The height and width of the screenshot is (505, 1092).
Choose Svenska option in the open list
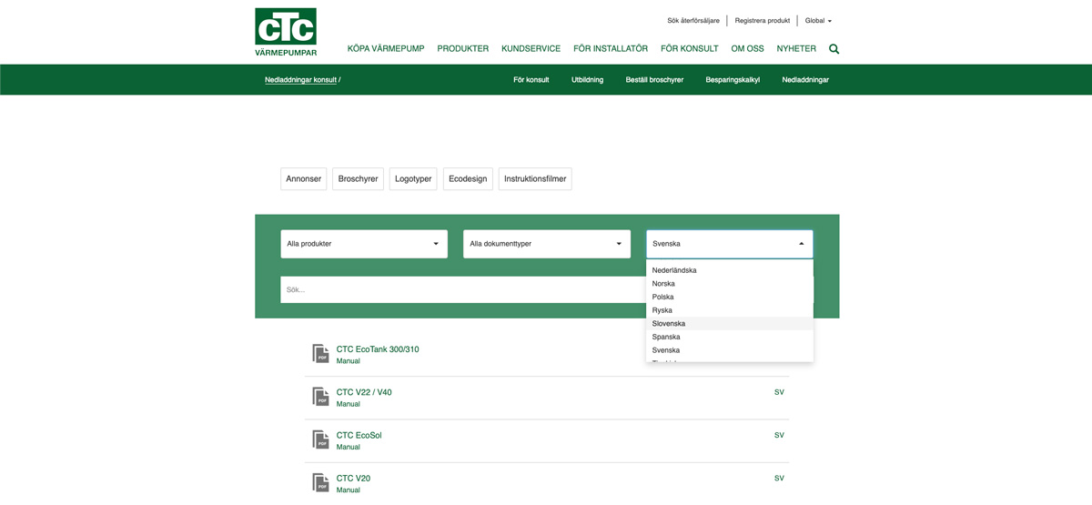click(x=730, y=350)
